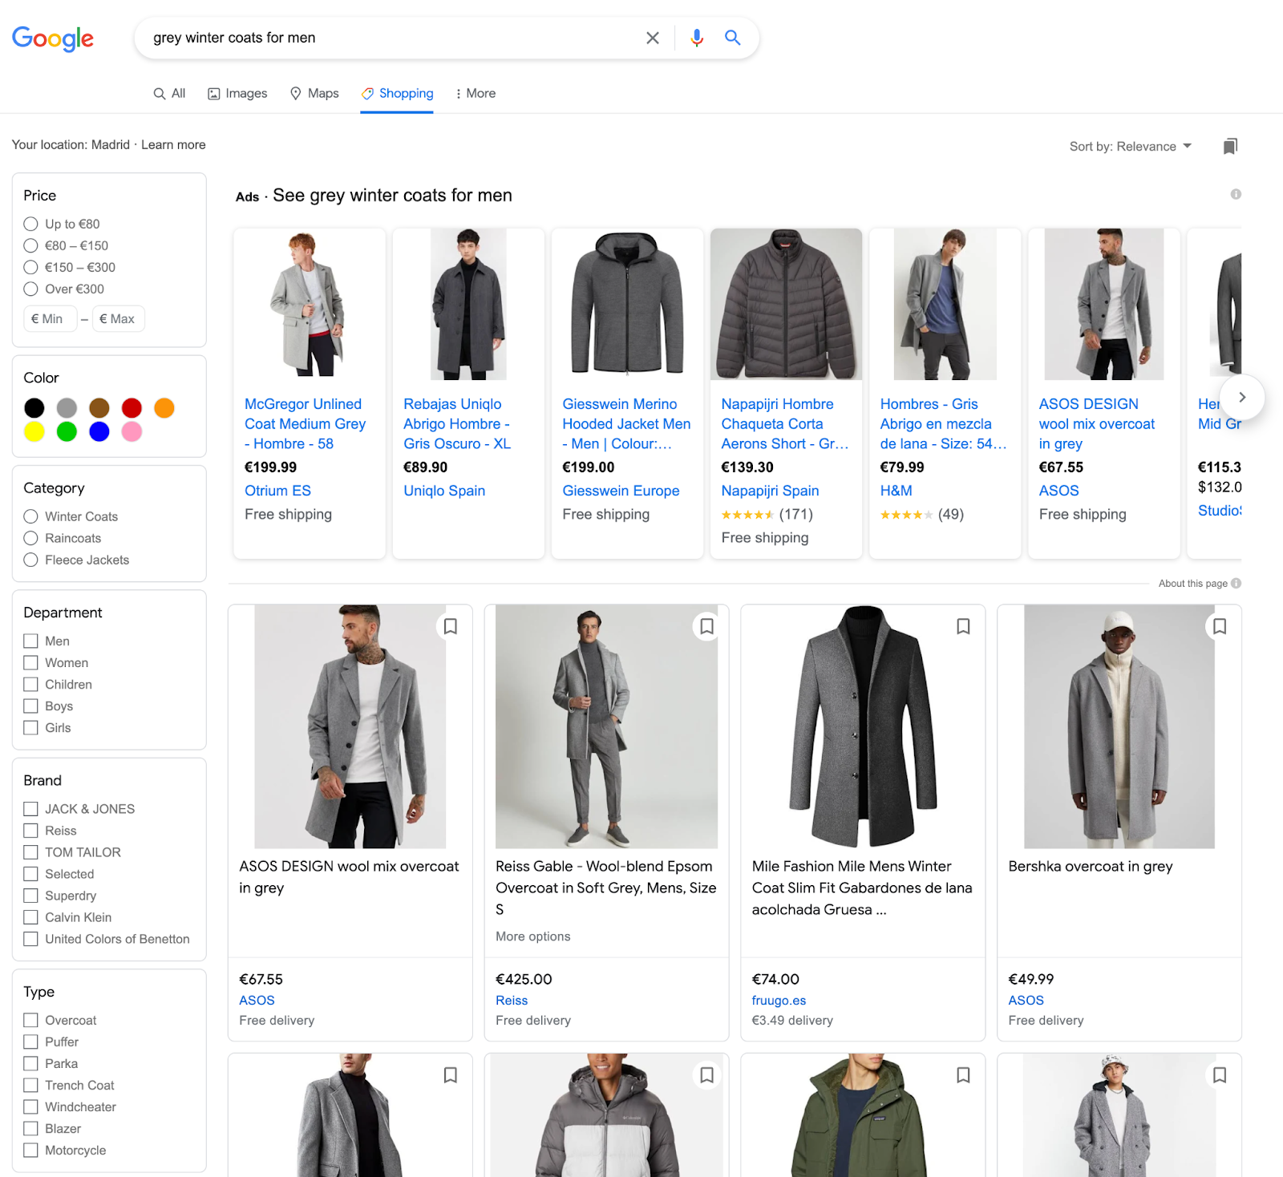Filter by the blue color swatch

[99, 432]
